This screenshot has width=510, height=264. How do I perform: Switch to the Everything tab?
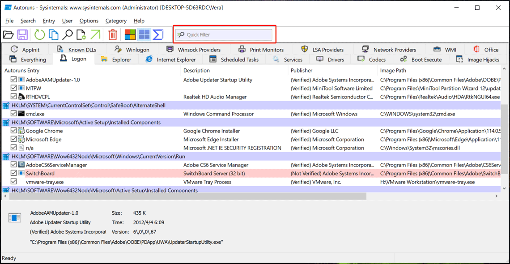pyautogui.click(x=27, y=60)
